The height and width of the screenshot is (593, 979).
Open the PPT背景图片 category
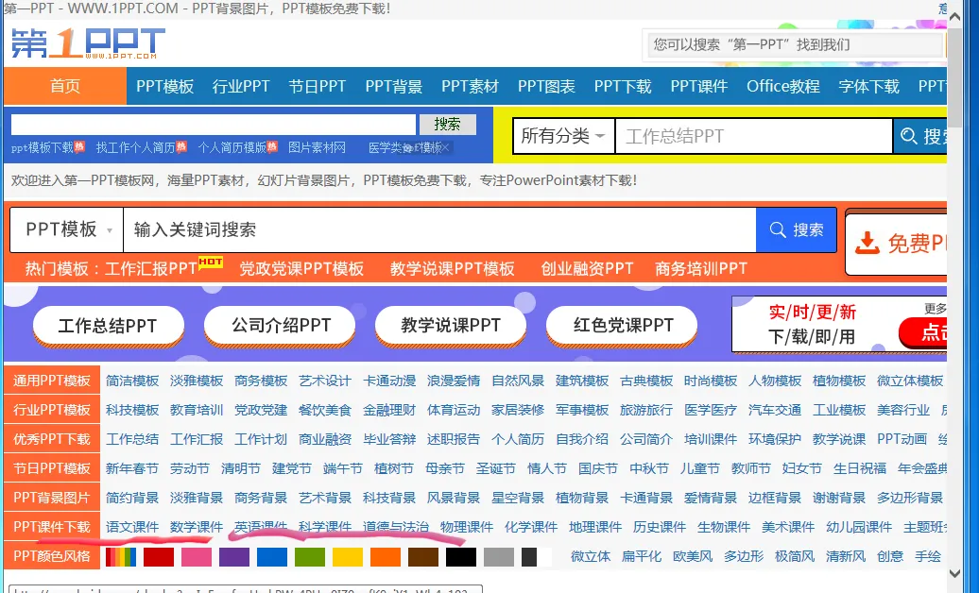52,498
